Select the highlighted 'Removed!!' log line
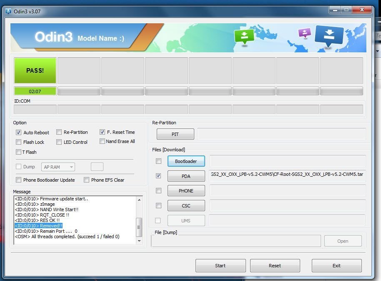Viewport: 381px width, 281px height. (38, 226)
